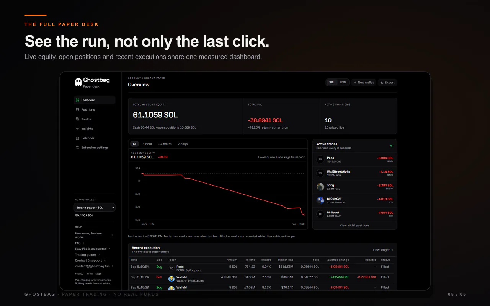Click the green pulse icon in Active trades
Screen dimensions: 490x306
[x=391, y=146]
